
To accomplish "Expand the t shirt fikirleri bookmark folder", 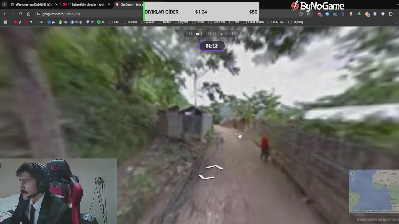I will (x=253, y=22).
